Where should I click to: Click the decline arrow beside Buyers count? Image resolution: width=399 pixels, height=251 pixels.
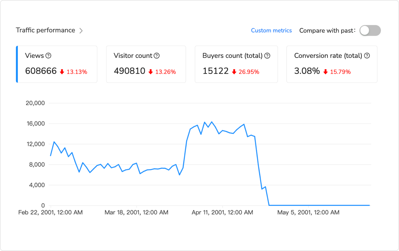click(x=234, y=72)
